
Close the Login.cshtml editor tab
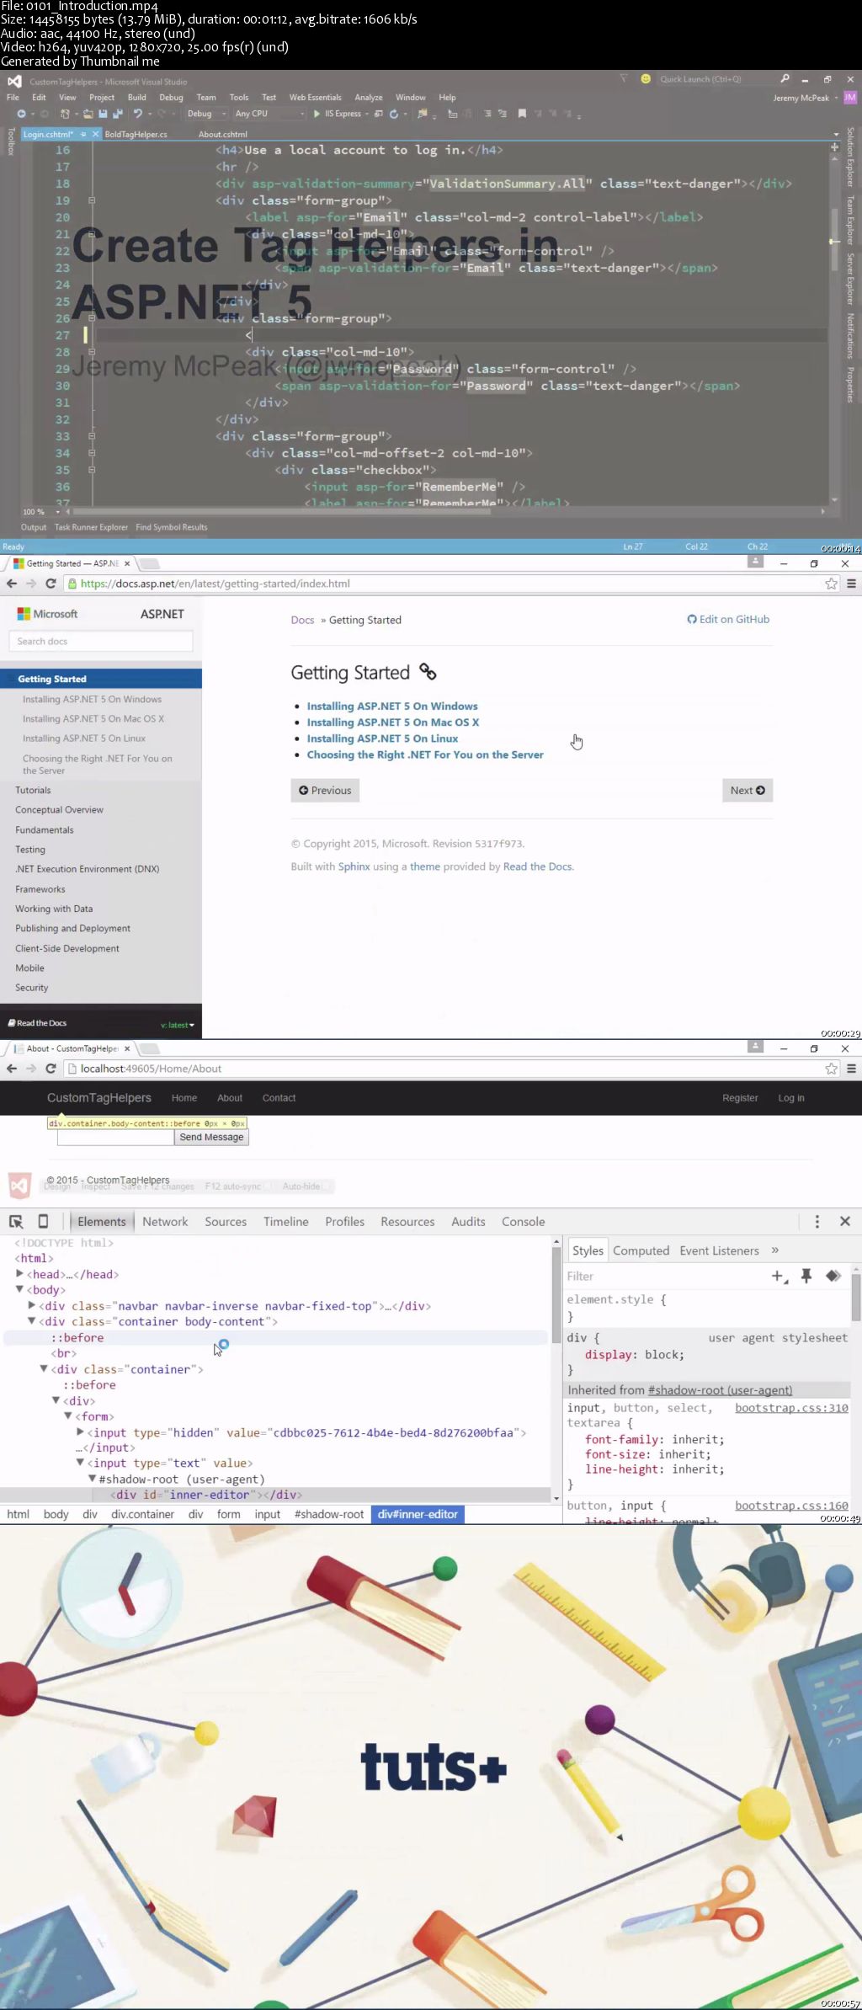(x=96, y=134)
